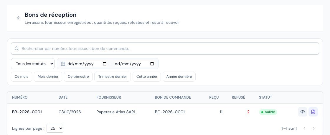Click the 'Validé' status badge
330x135 pixels.
pos(268,112)
